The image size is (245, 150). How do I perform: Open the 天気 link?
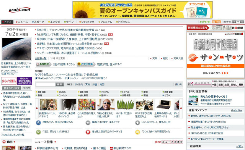click(x=155, y=58)
